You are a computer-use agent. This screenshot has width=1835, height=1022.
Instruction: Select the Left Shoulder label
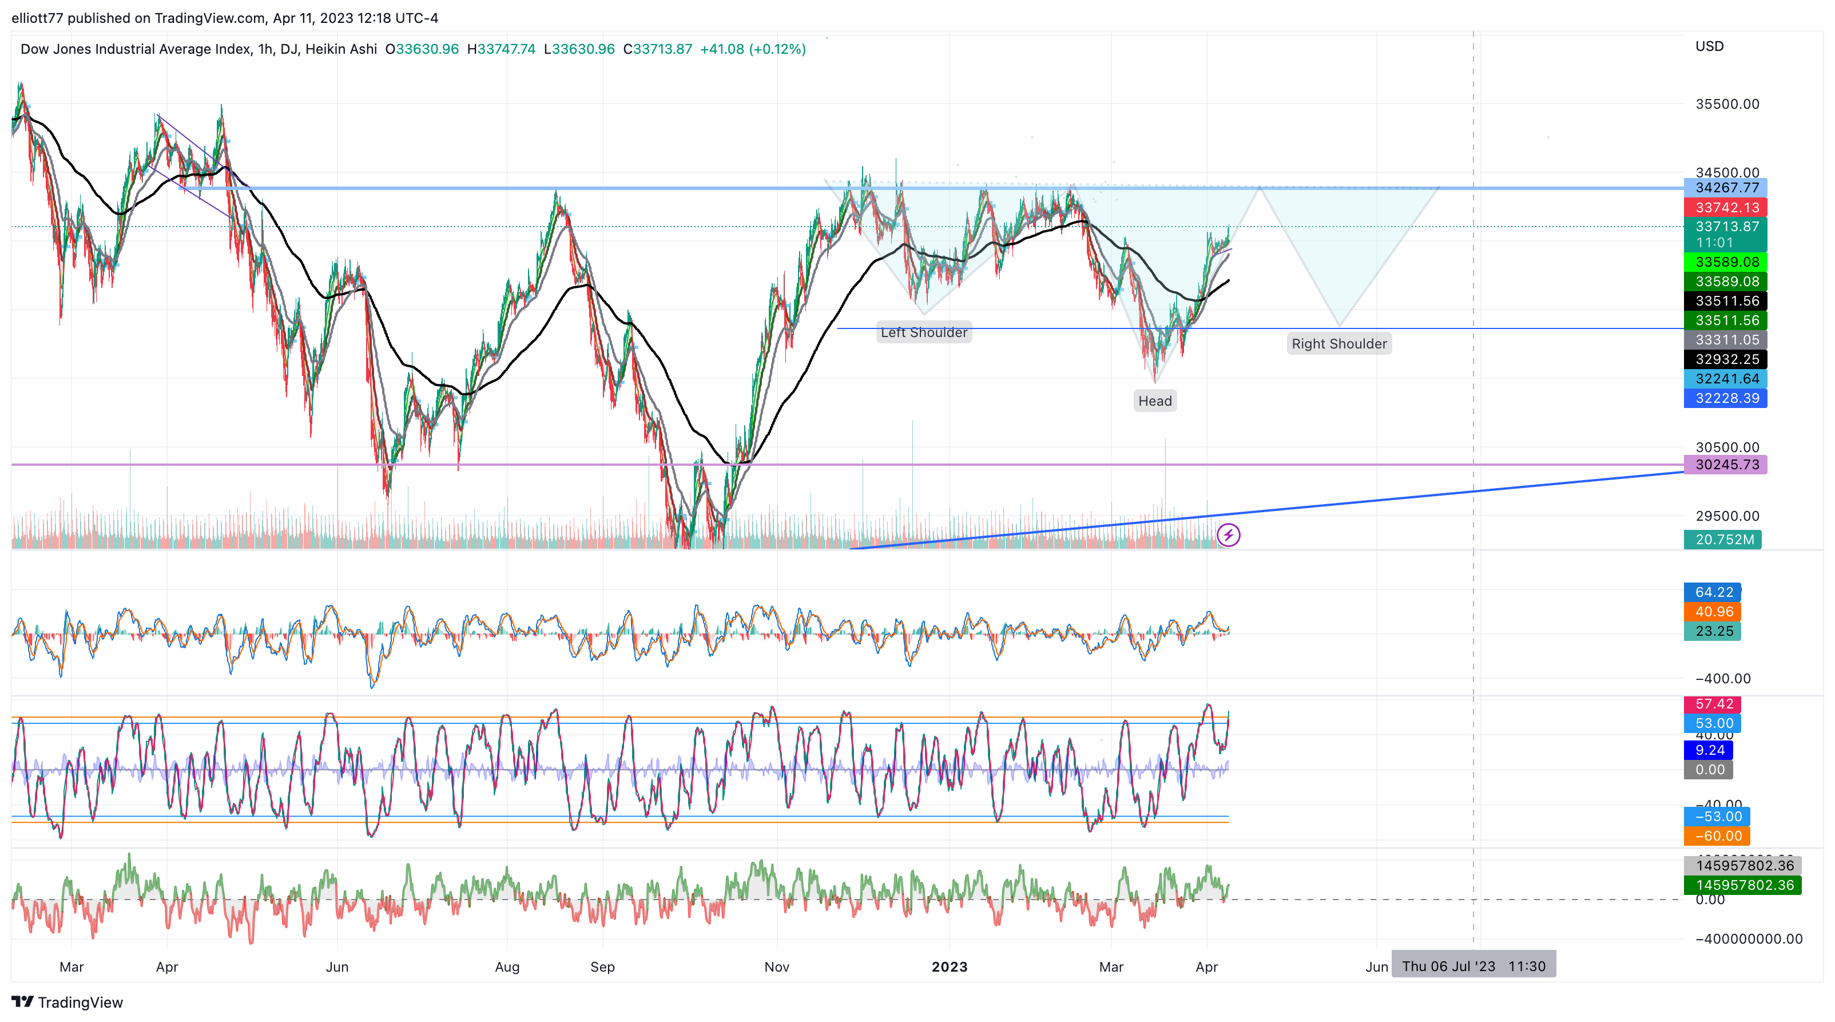(x=924, y=332)
